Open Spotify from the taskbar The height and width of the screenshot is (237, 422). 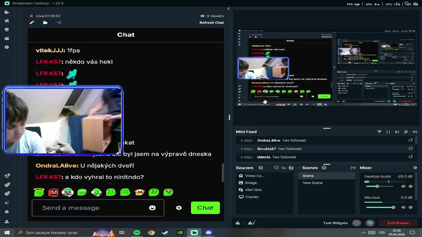click(x=137, y=232)
